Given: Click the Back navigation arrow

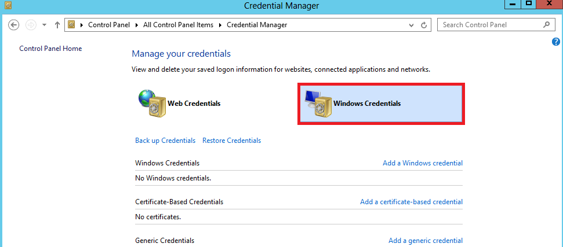Looking at the screenshot, I should [13, 25].
